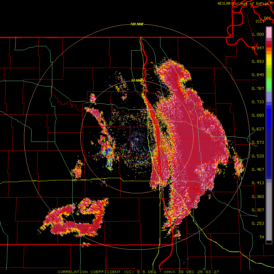This screenshot has height=274, width=274.
Task: Select the 0.787 scale value
Action: [x=258, y=88]
